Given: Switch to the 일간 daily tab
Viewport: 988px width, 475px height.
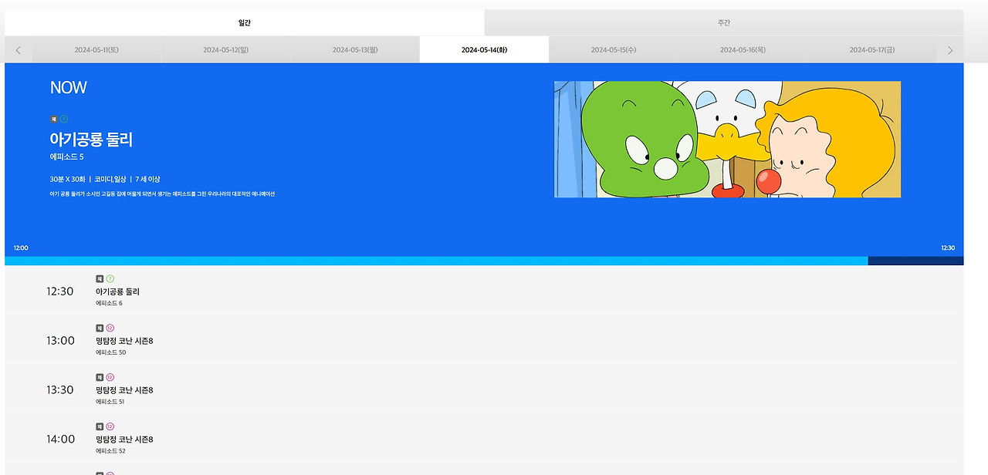Looking at the screenshot, I should click(245, 22).
